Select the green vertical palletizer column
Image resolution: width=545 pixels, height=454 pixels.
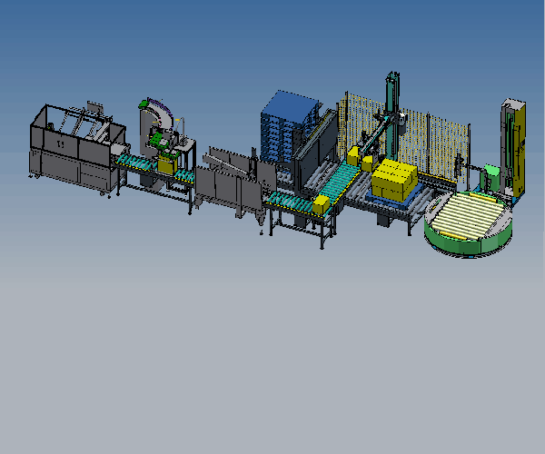tap(391, 100)
